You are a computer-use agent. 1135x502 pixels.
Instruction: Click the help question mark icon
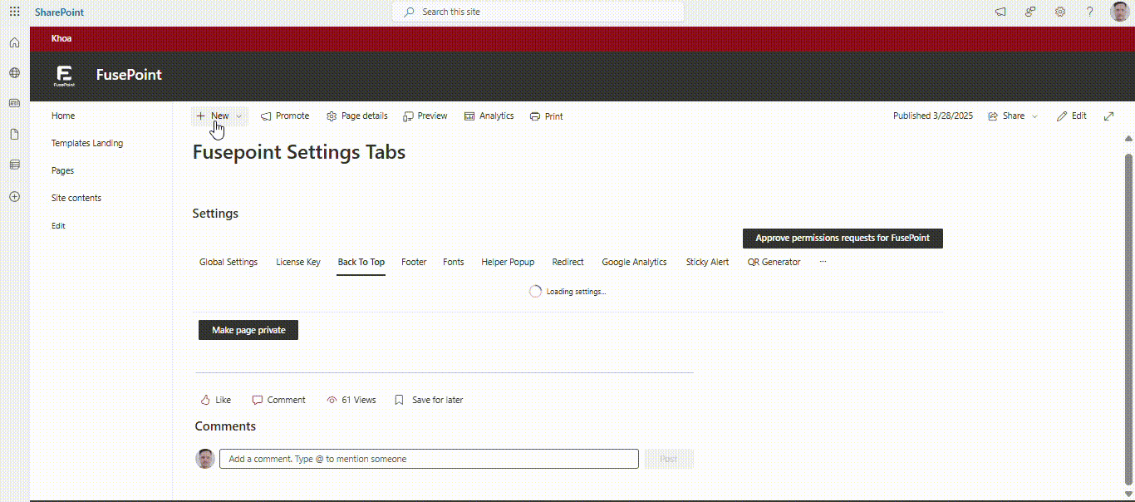pos(1090,12)
